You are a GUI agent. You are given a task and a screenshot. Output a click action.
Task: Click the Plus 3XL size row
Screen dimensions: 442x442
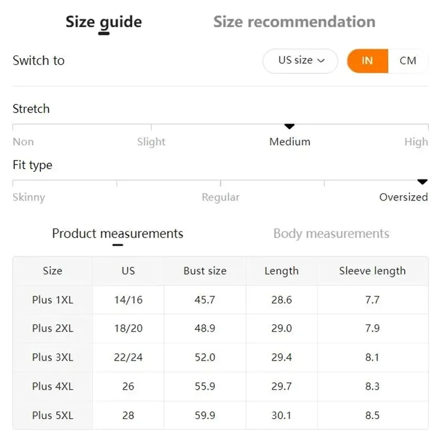point(220,358)
